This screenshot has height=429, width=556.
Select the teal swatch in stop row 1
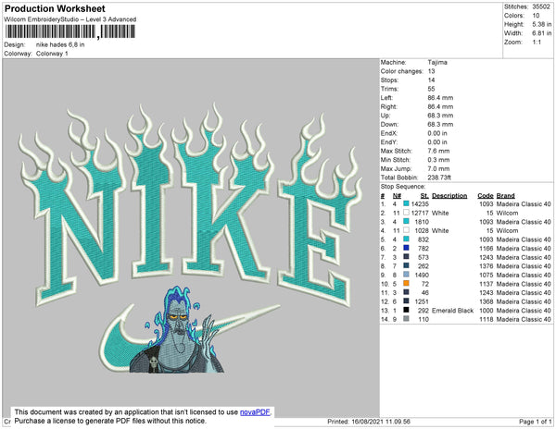coord(406,203)
